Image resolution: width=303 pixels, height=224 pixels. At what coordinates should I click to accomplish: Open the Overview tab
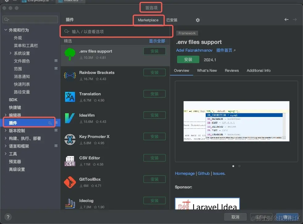pyautogui.click(x=181, y=71)
